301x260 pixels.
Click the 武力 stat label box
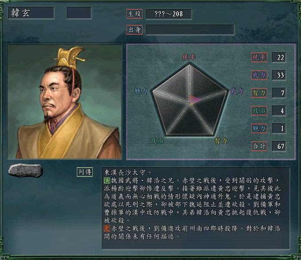pos(259,75)
